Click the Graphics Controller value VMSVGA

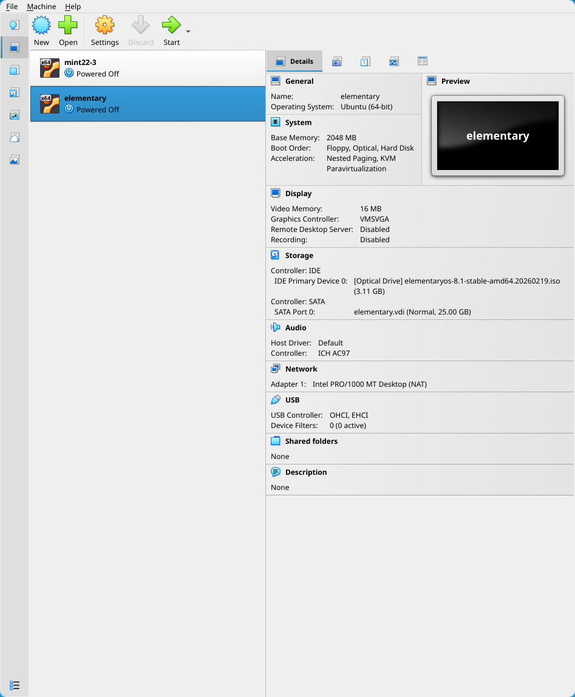(x=375, y=219)
